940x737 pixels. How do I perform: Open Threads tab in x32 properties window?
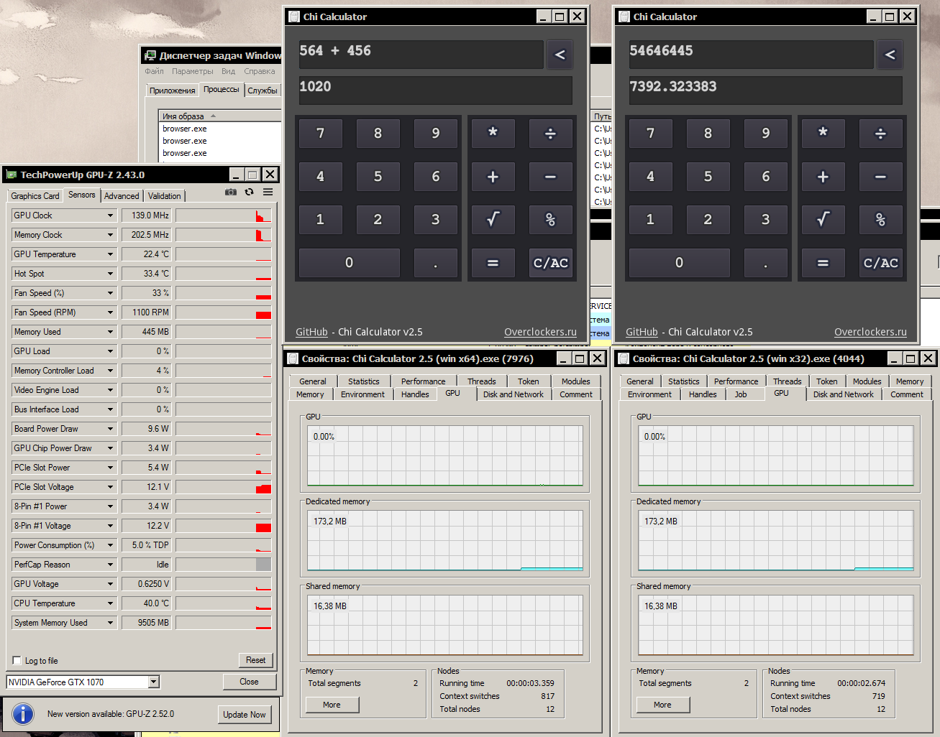click(787, 381)
